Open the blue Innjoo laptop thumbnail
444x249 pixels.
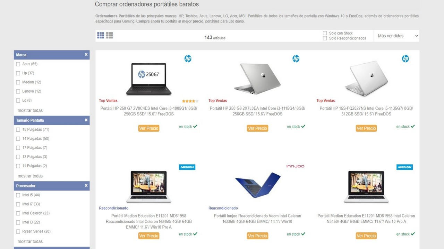coord(257,185)
